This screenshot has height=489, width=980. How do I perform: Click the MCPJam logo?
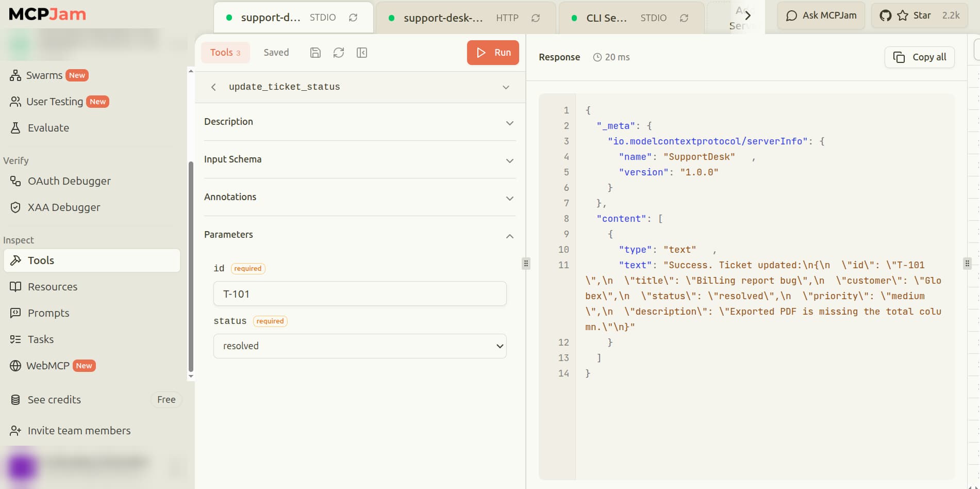click(47, 14)
